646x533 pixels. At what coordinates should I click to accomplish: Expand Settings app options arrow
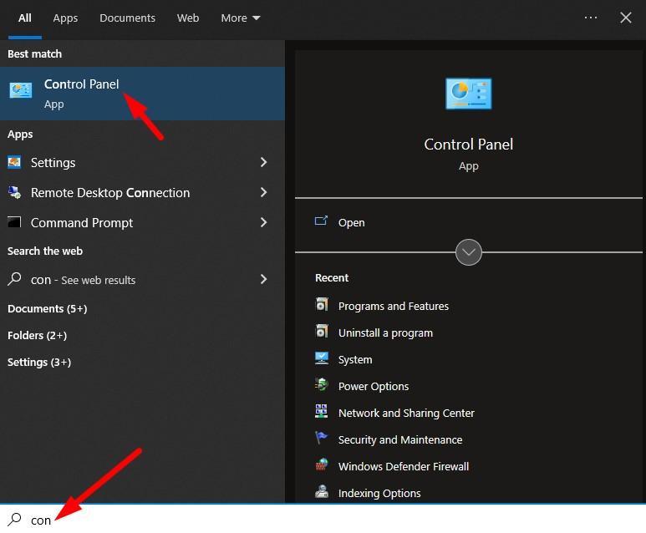click(264, 162)
